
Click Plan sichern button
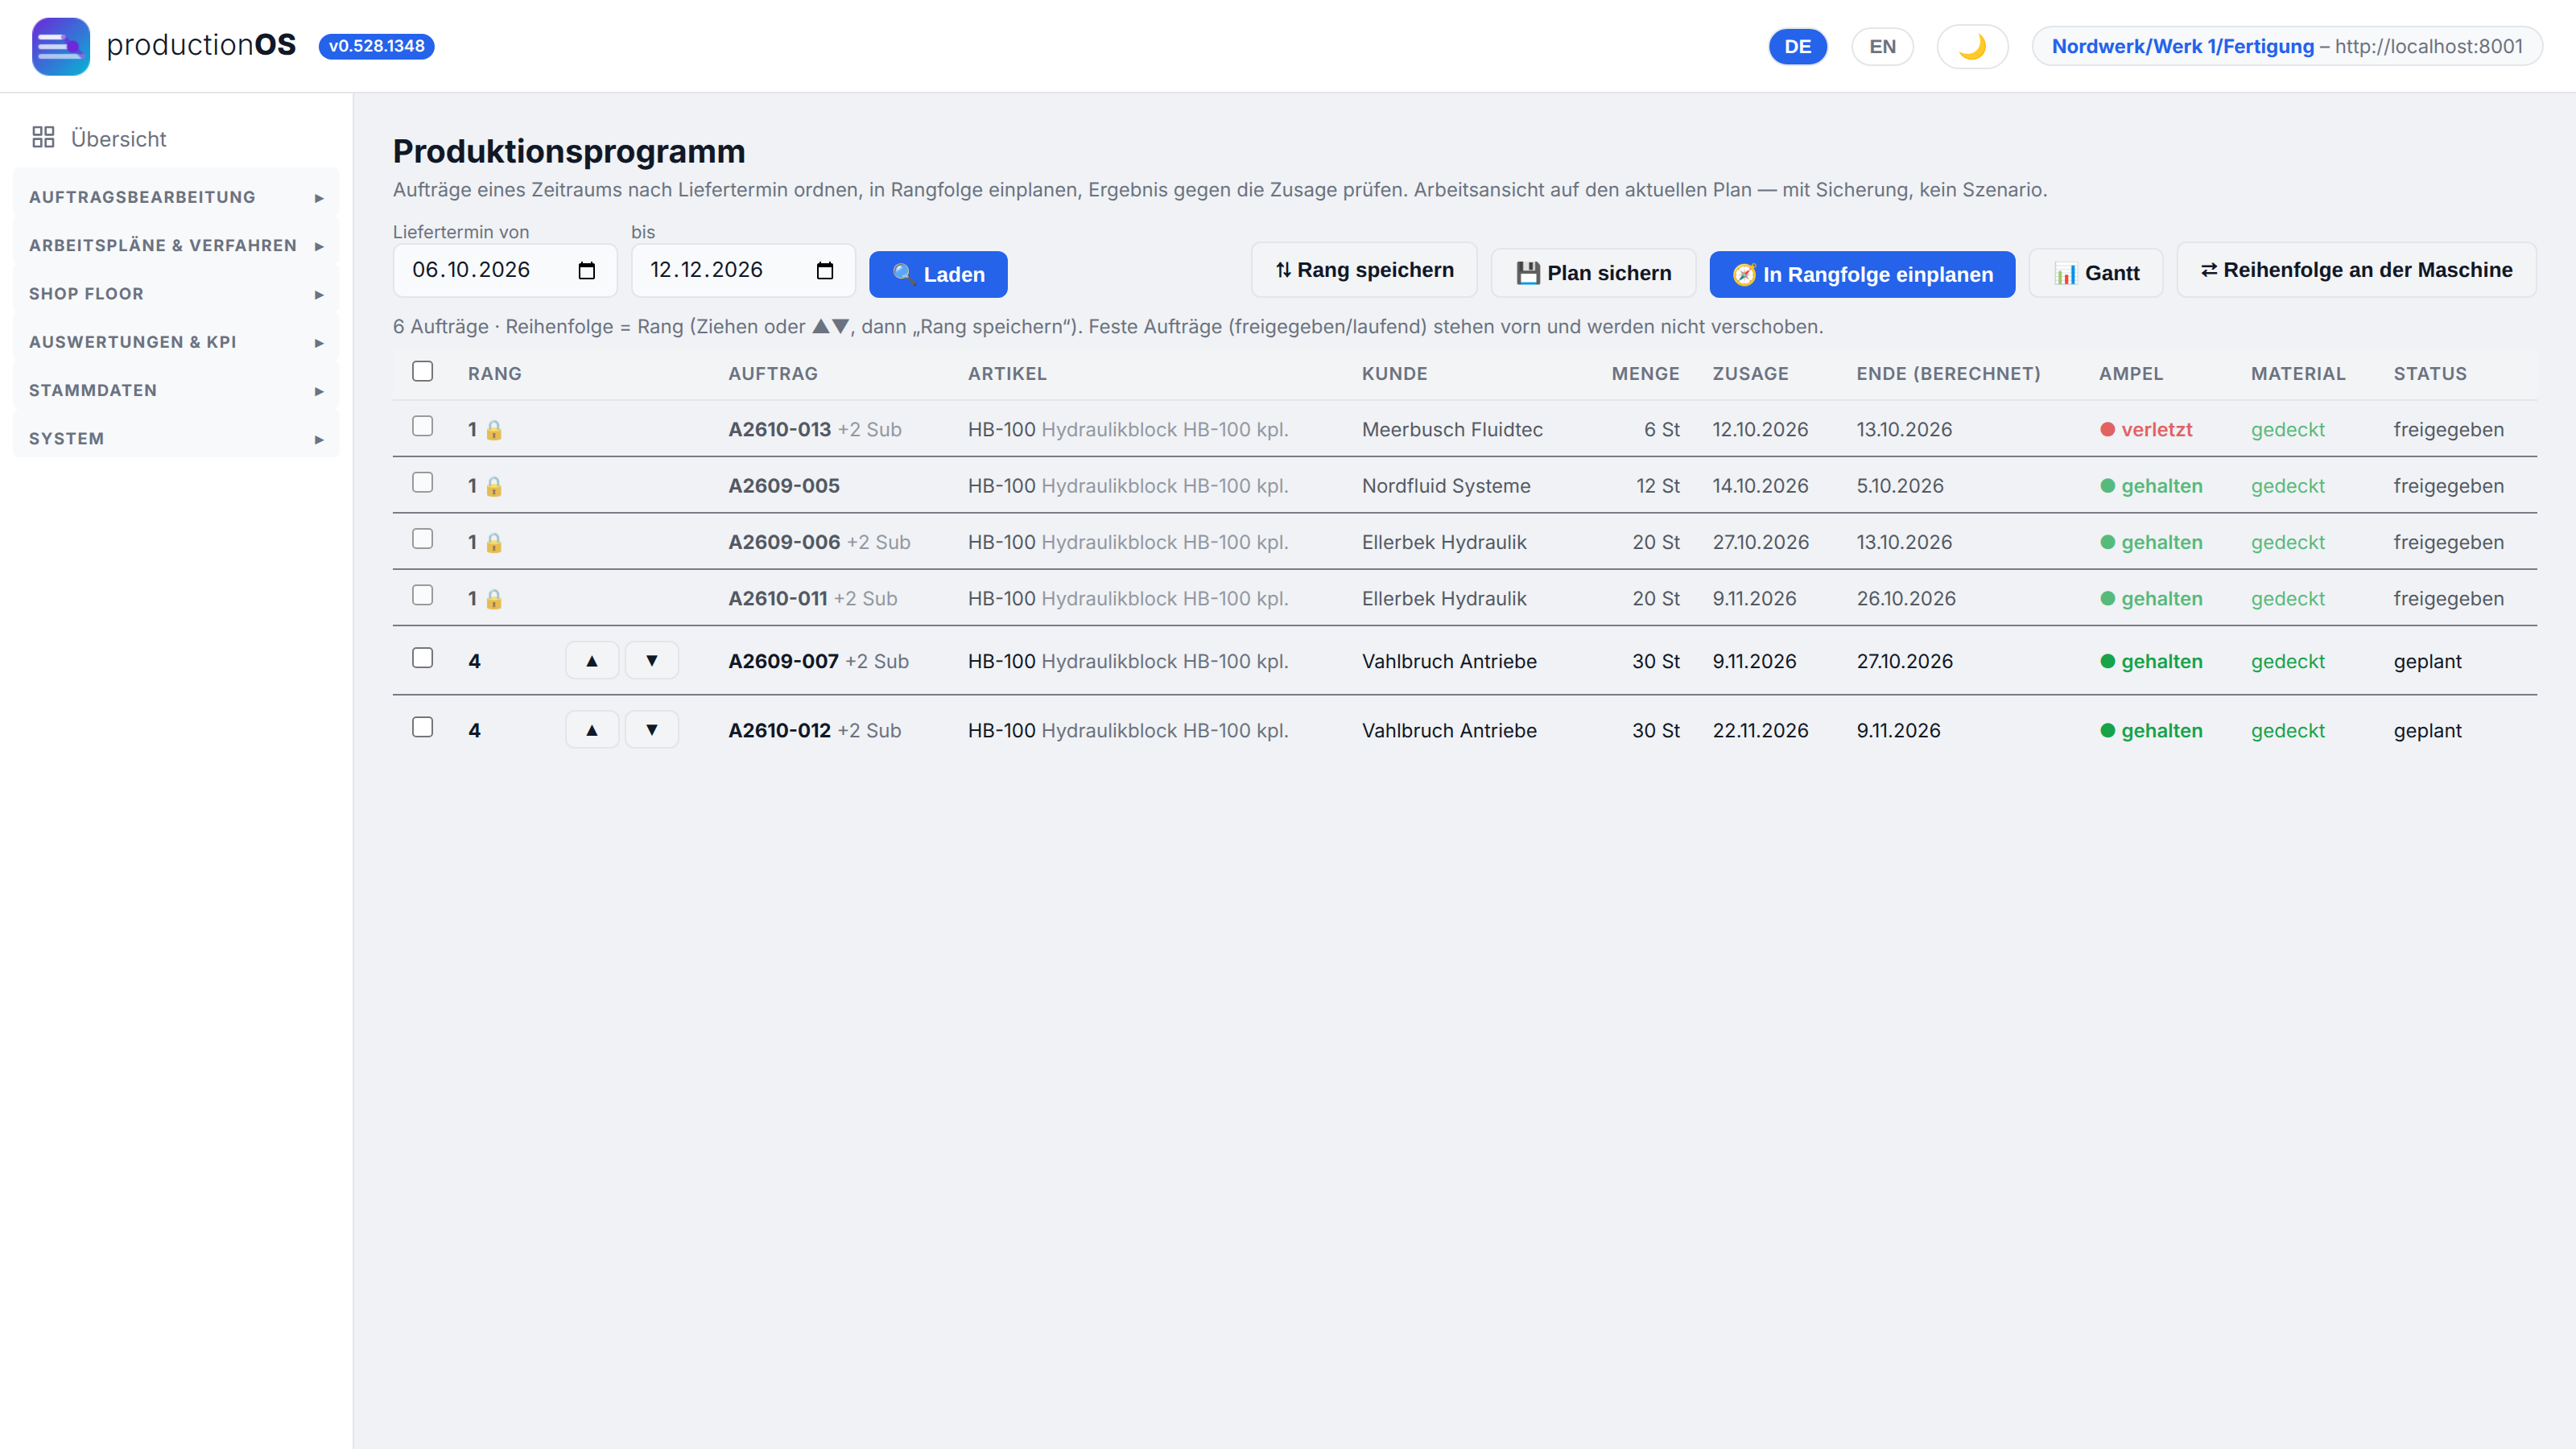(x=1593, y=273)
